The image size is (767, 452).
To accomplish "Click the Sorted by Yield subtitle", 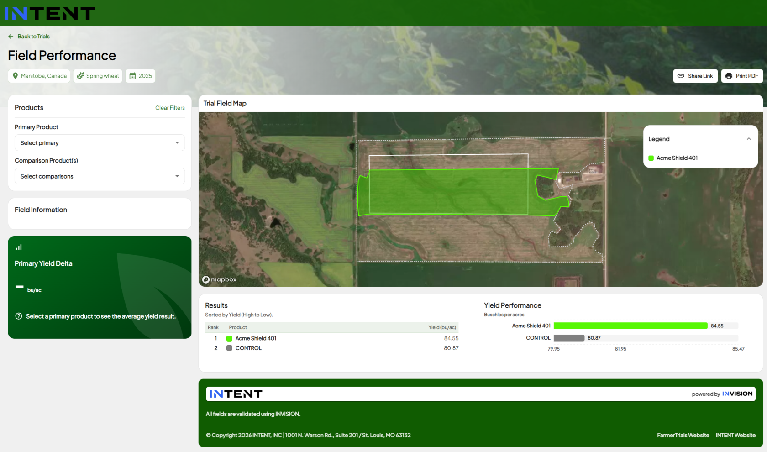I will [239, 315].
